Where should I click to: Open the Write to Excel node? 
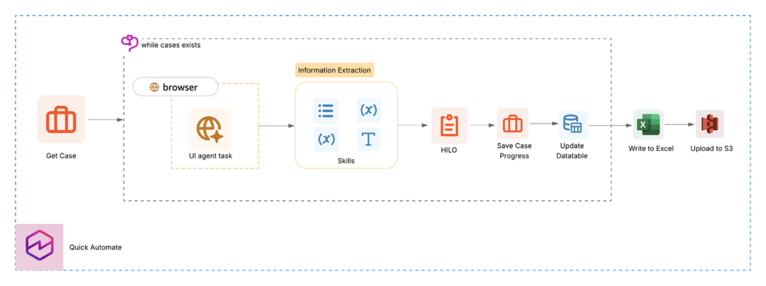coord(648,125)
